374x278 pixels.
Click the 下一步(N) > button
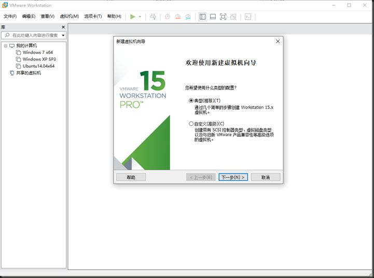[233, 177]
